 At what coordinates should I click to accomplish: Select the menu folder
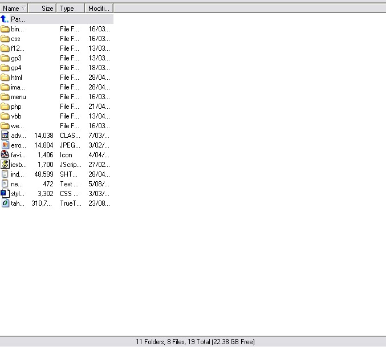18,97
